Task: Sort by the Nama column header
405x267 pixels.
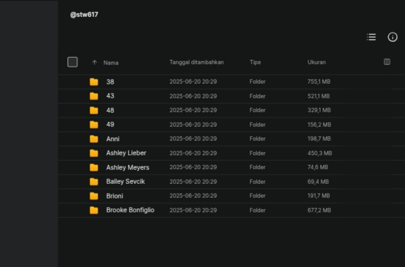Action: [x=111, y=63]
